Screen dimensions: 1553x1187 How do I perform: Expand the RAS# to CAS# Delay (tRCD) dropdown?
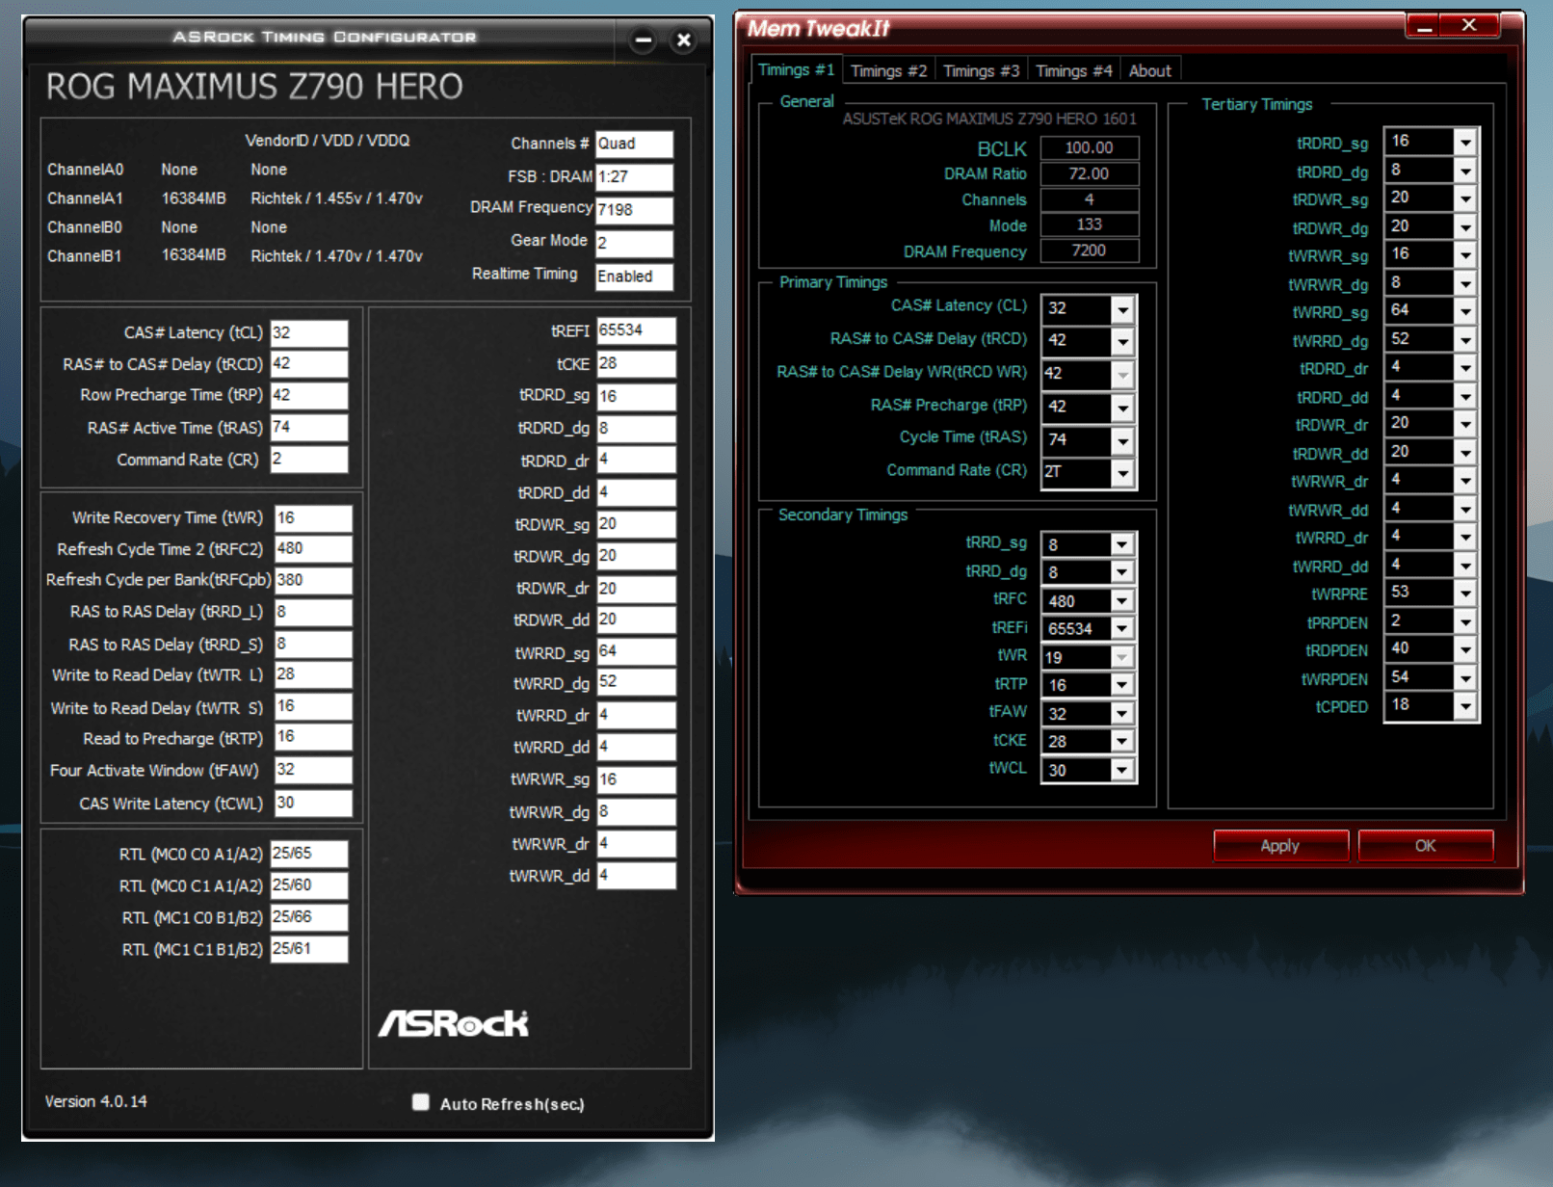point(1122,341)
